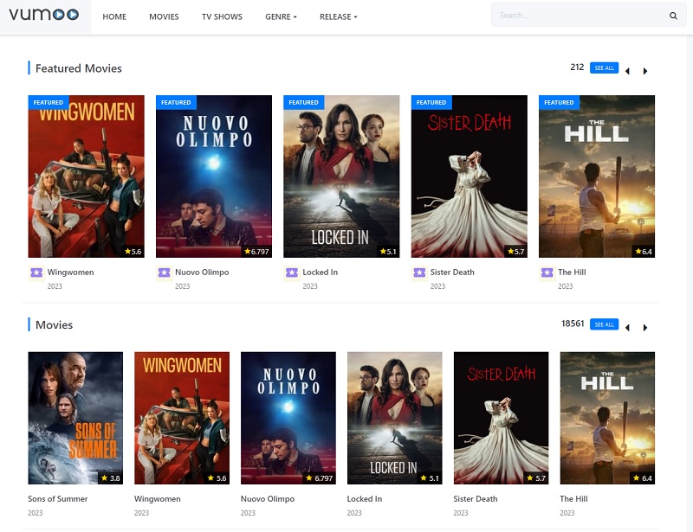The width and height of the screenshot is (693, 532).
Task: Select the featured The Hill poster
Action: coord(597,176)
